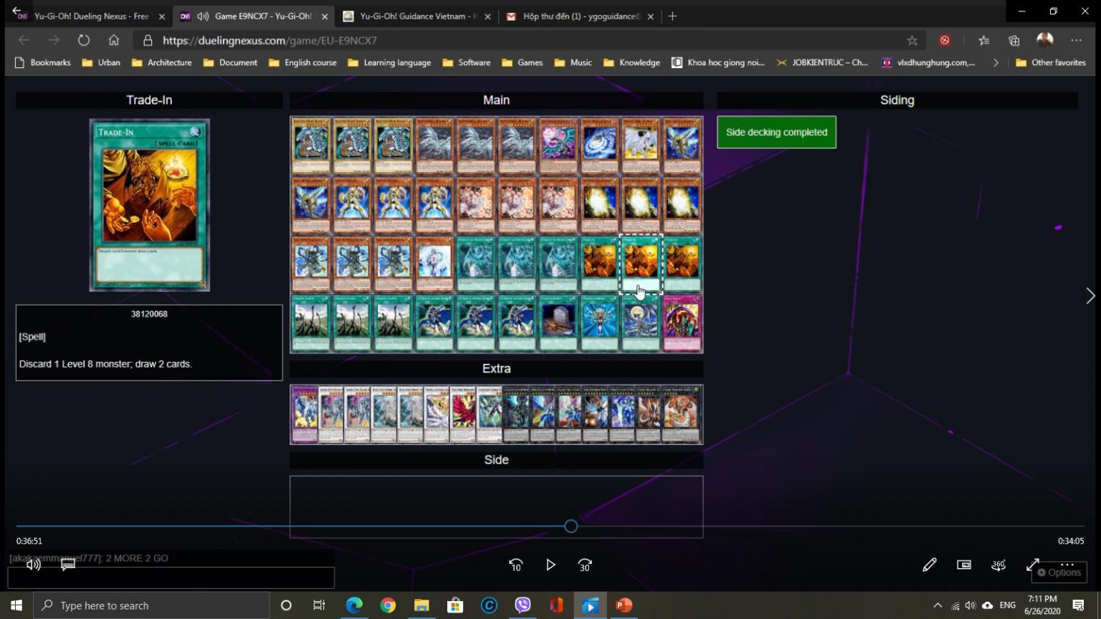1101x619 pixels.
Task: Toggle fullscreen with the diagonal arrows icon
Action: (1033, 565)
